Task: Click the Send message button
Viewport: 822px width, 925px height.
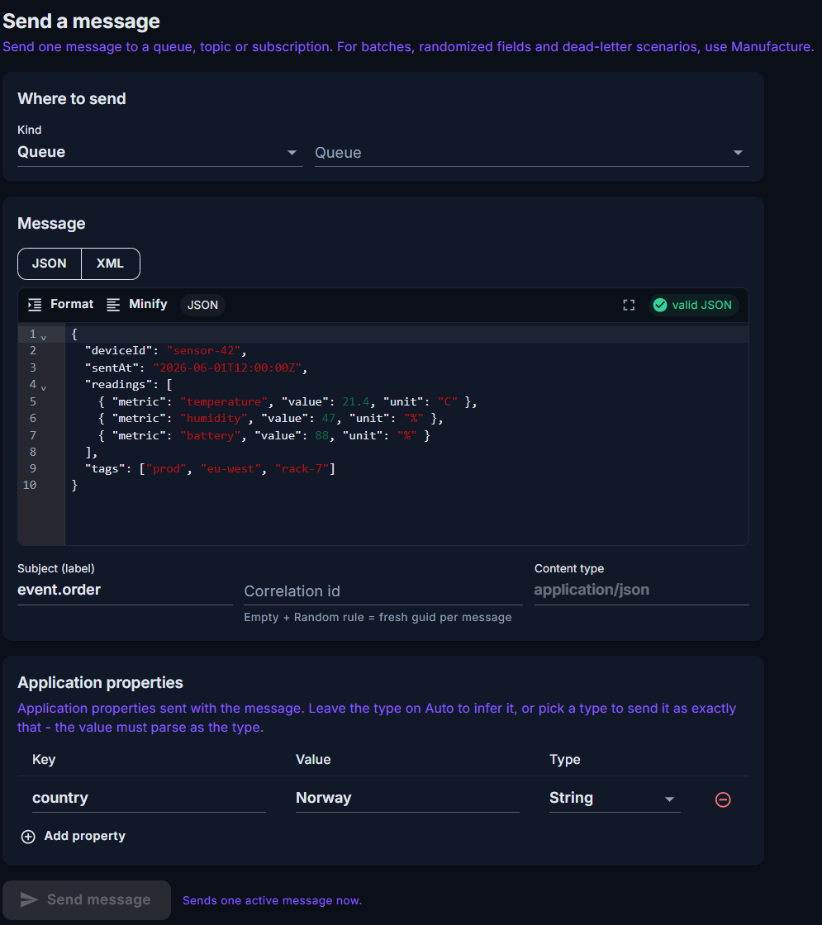Action: (87, 899)
